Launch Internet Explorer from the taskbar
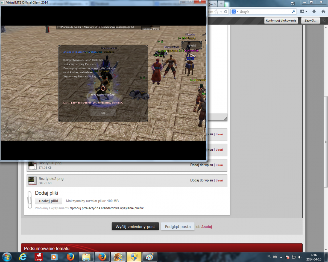328x262 pixels. [23, 257]
